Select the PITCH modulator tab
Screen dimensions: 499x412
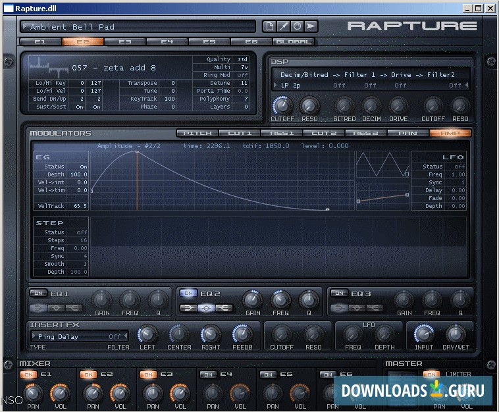[x=197, y=133]
